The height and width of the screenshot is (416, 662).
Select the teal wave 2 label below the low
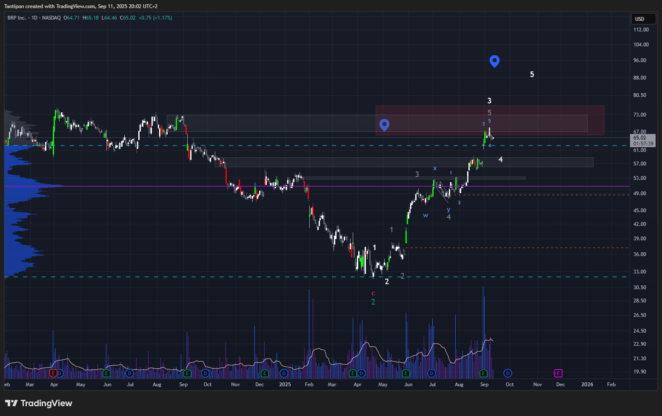tap(373, 302)
